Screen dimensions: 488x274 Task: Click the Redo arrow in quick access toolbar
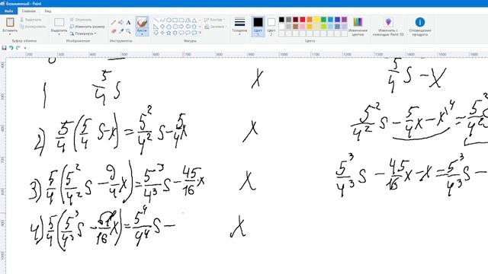pos(18,48)
